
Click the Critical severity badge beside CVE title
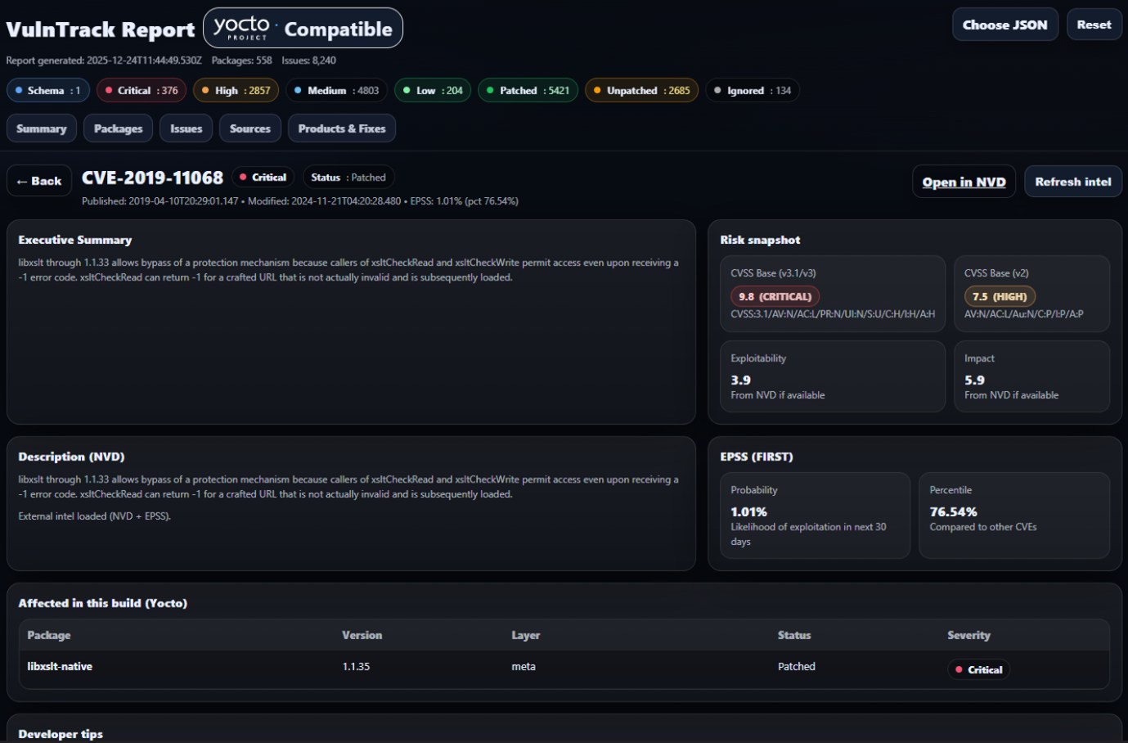(x=263, y=177)
